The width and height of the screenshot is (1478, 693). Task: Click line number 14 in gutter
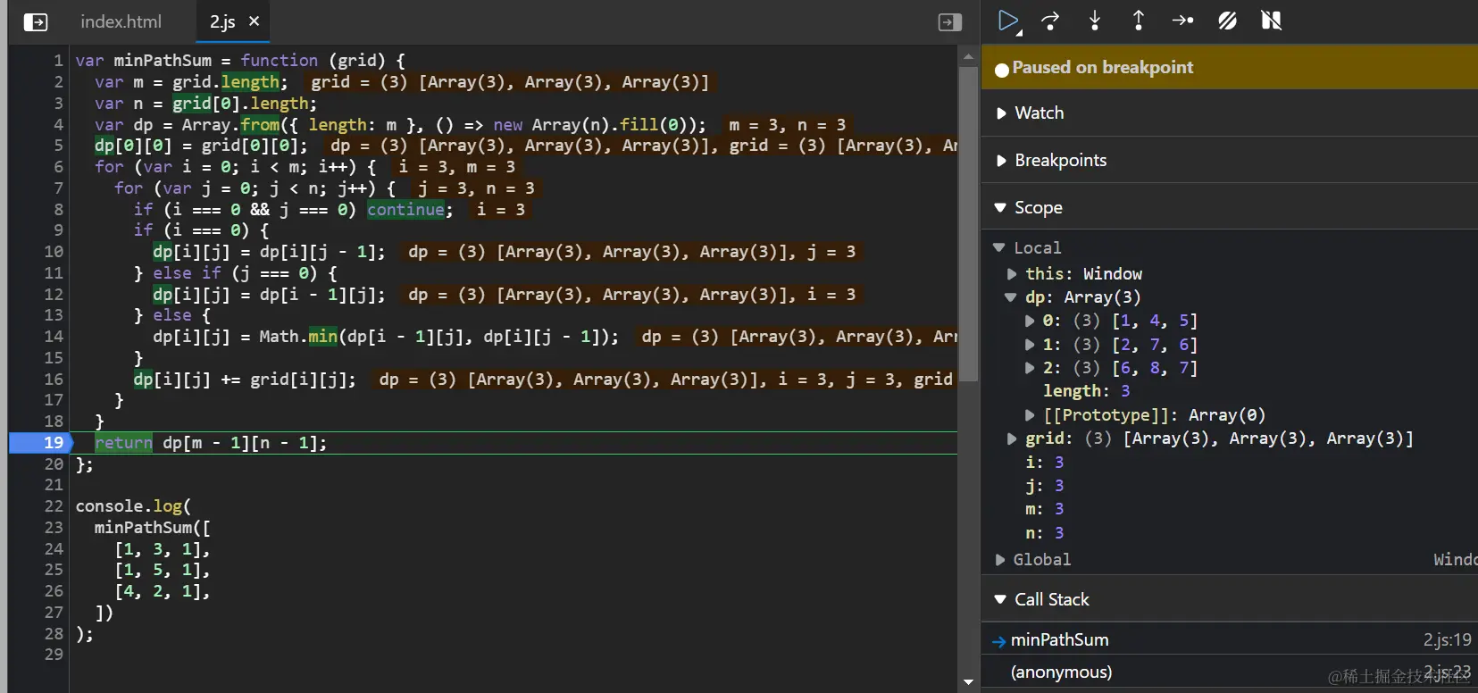[54, 337]
